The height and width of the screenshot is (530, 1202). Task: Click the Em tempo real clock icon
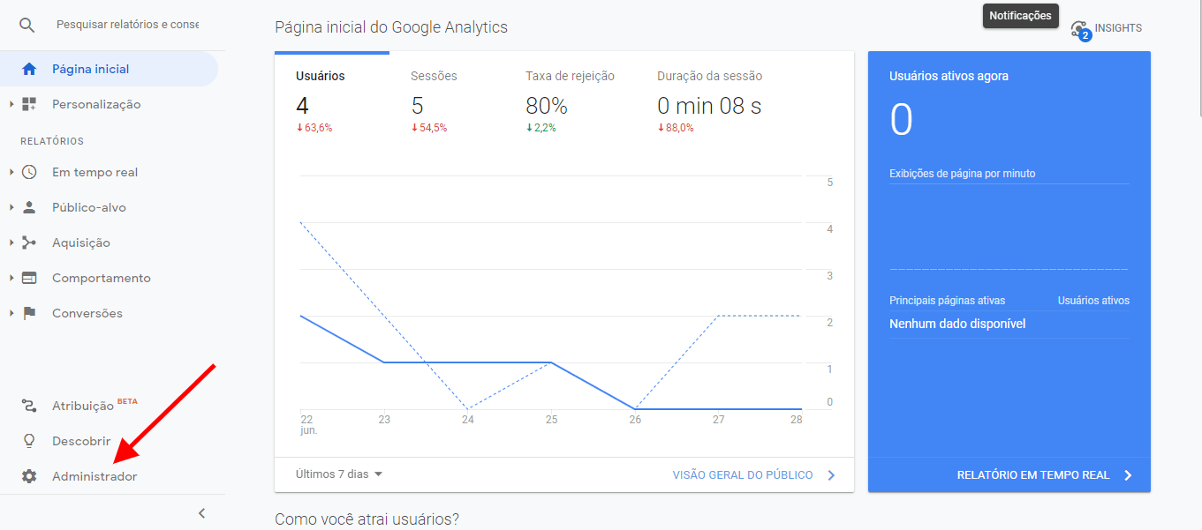[29, 172]
